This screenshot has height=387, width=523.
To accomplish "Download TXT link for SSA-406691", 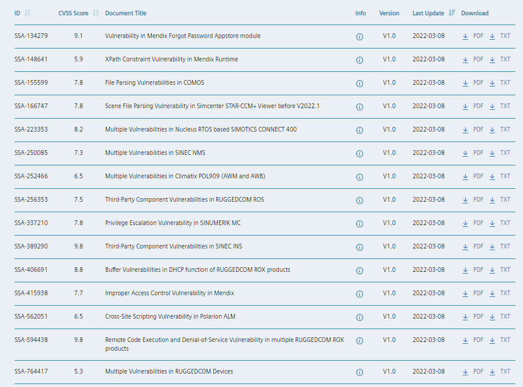I will click(x=505, y=269).
